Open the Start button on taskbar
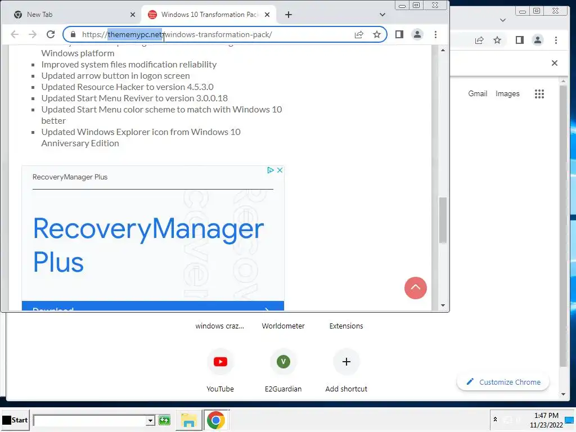This screenshot has width=576, height=432. [15, 420]
